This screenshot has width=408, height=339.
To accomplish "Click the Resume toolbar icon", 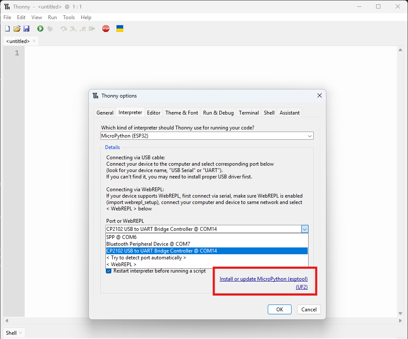I will [92, 29].
